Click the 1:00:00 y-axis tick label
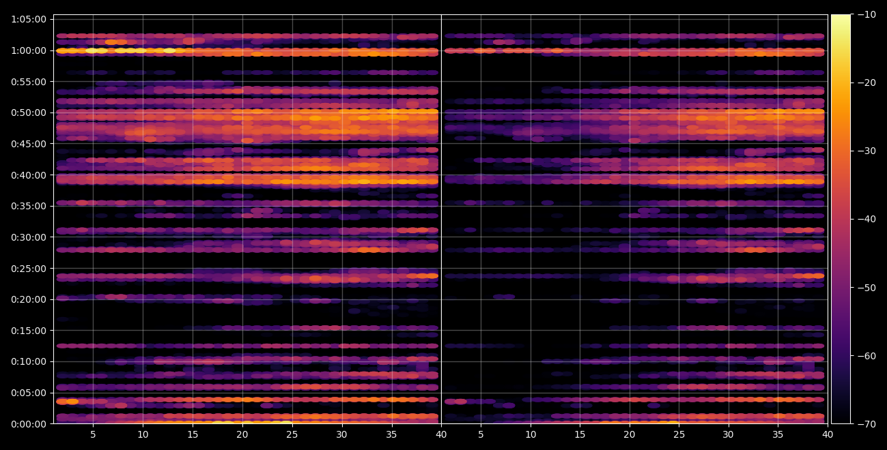This screenshot has height=450, width=887. pos(28,50)
